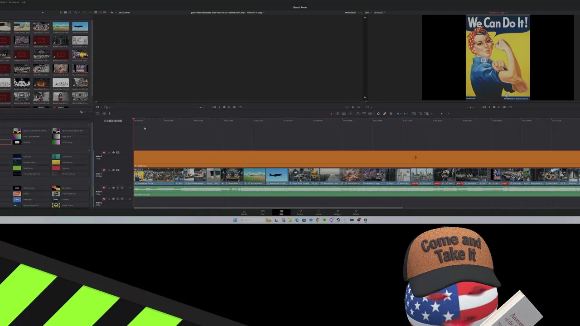
Task: Go to last frame in timeline viewer
Action: coord(504,107)
